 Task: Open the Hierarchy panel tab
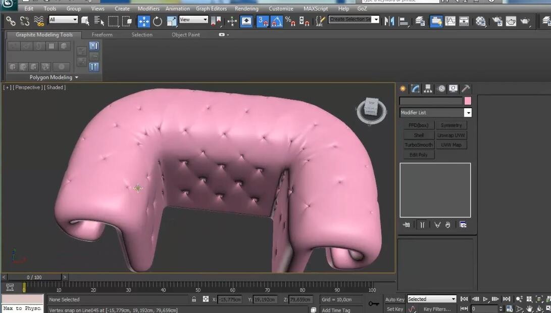point(428,88)
